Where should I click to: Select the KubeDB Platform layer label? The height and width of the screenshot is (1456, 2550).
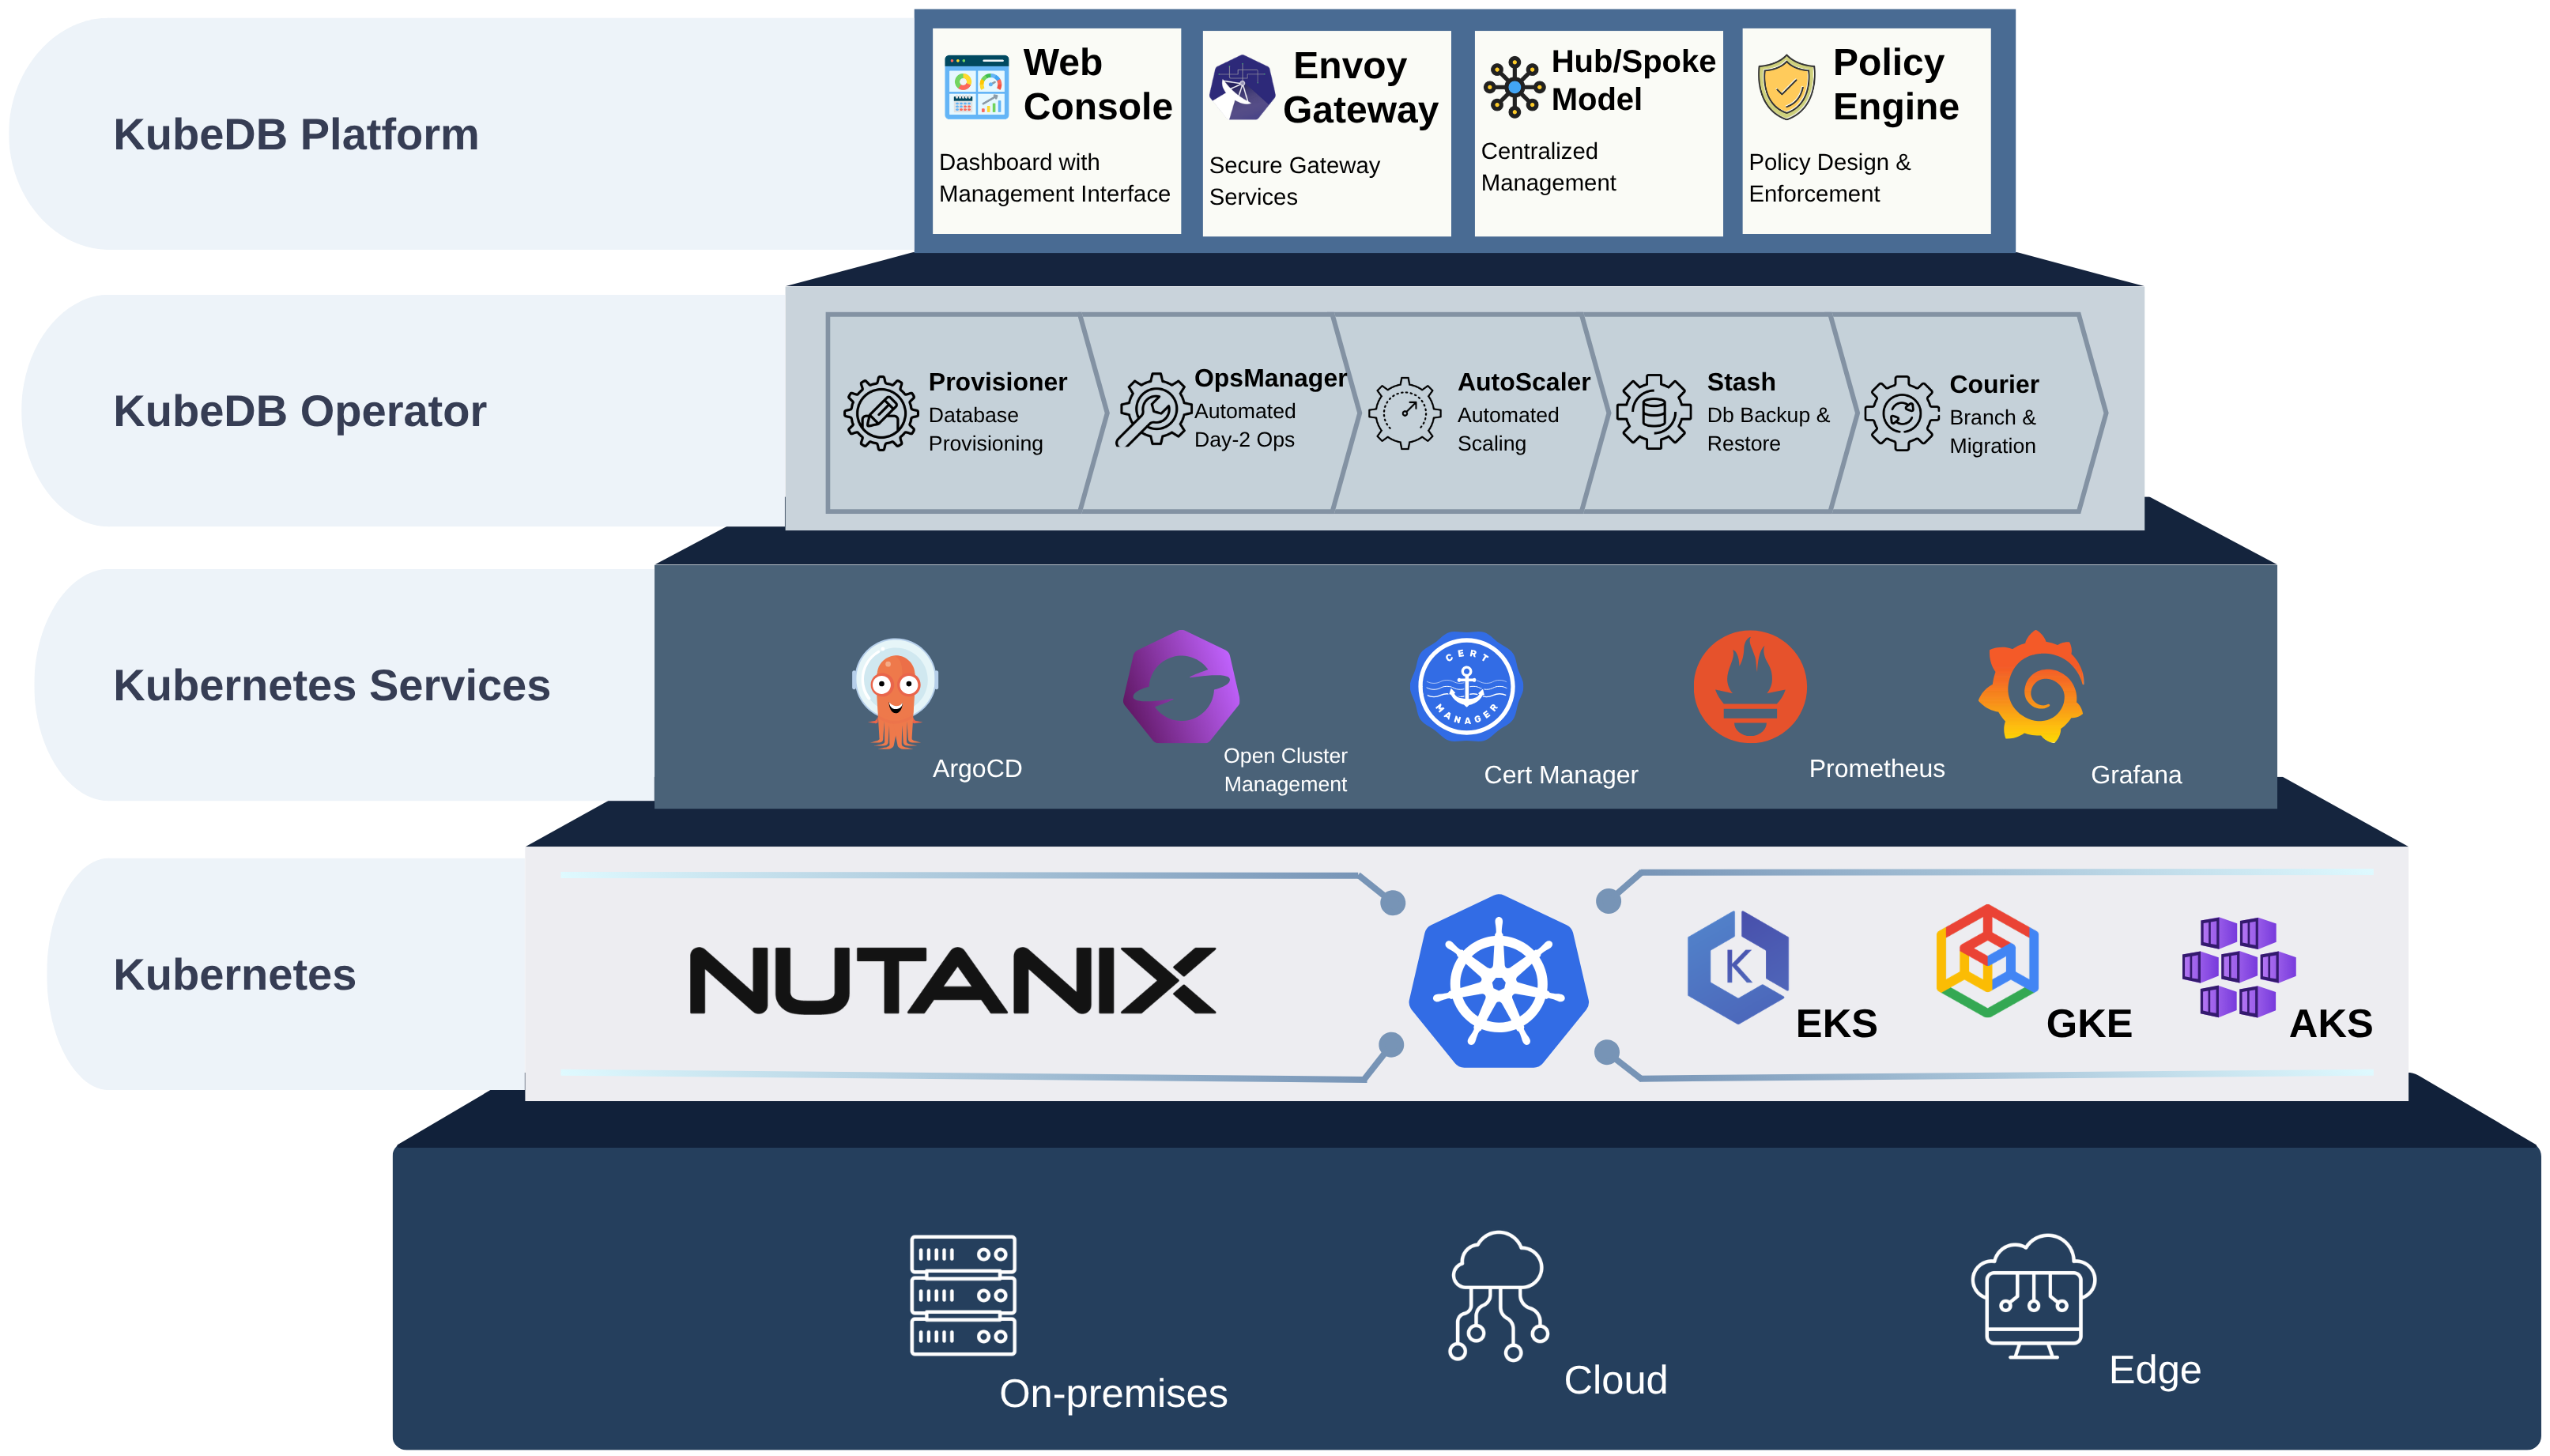tap(296, 134)
